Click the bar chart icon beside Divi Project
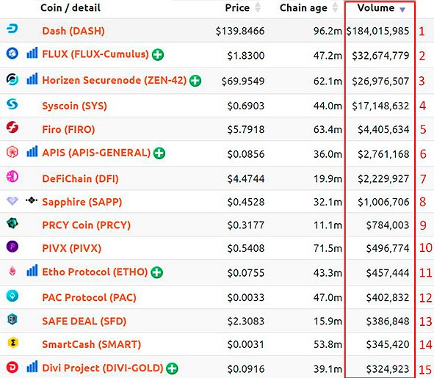This screenshot has width=434, height=378. pyautogui.click(x=32, y=367)
